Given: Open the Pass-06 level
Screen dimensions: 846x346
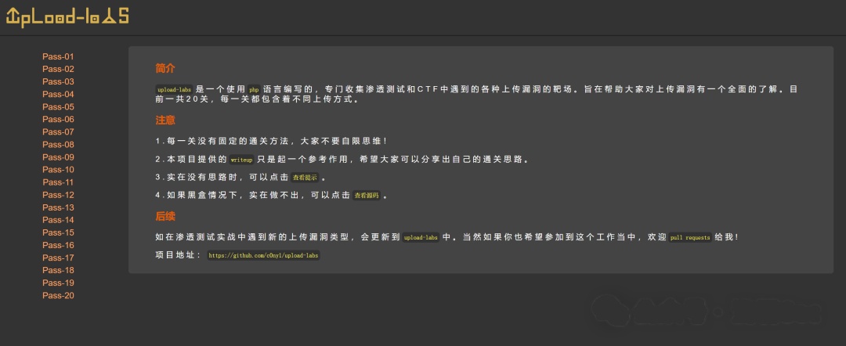Looking at the screenshot, I should click(x=58, y=120).
